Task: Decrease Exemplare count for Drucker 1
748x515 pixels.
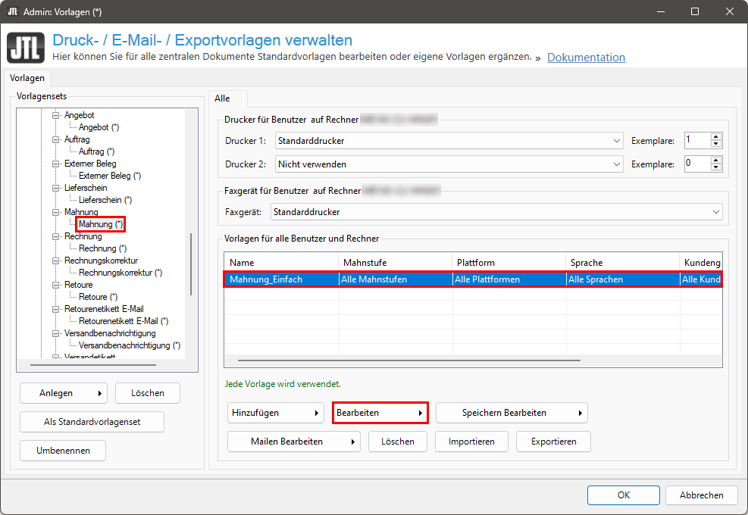Action: [715, 144]
